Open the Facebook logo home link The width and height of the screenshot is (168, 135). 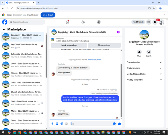[5, 22]
